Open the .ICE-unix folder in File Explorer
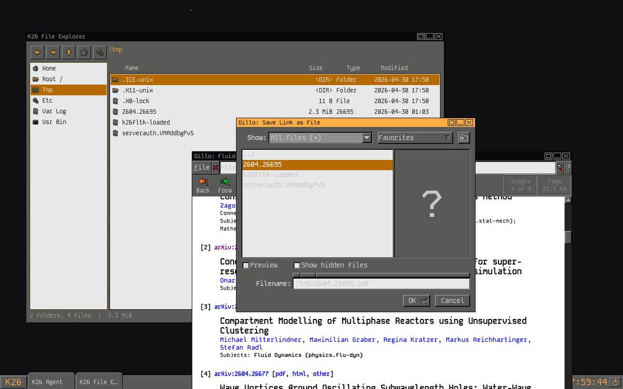623x389 pixels. click(x=275, y=80)
